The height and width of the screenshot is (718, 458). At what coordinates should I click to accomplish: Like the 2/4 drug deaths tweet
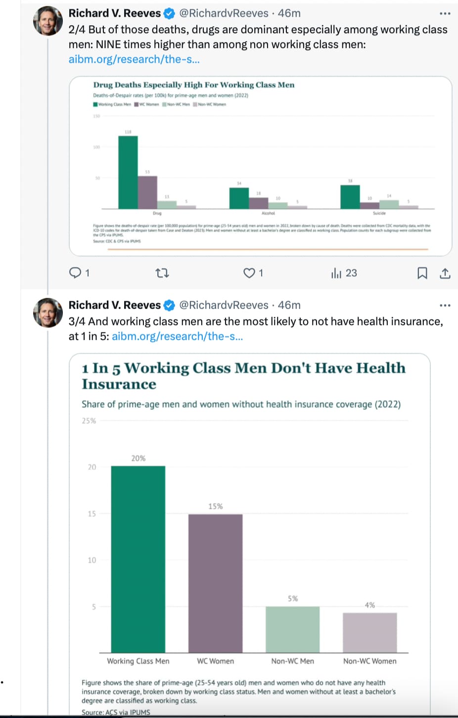(x=253, y=273)
